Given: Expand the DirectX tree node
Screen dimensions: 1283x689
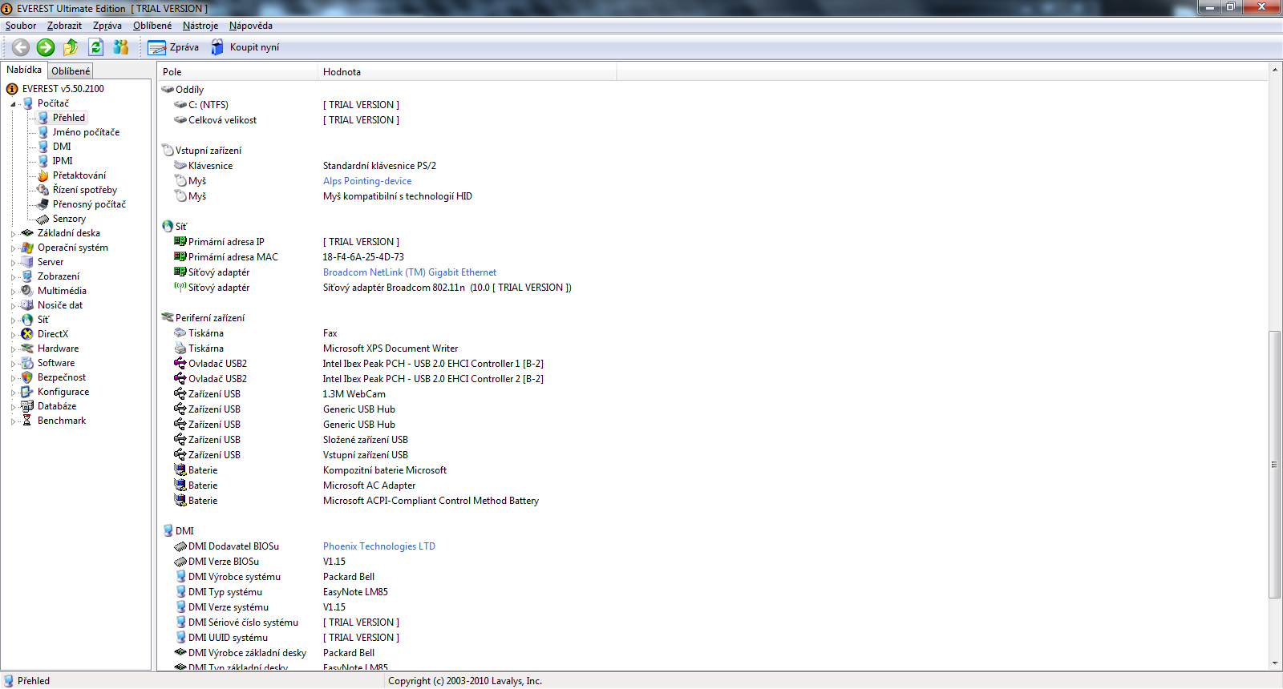Looking at the screenshot, I should 14,335.
